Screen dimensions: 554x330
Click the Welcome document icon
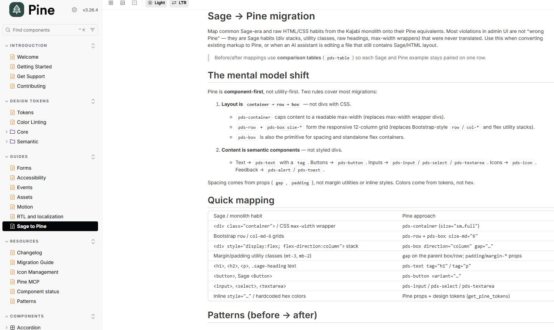(13, 57)
